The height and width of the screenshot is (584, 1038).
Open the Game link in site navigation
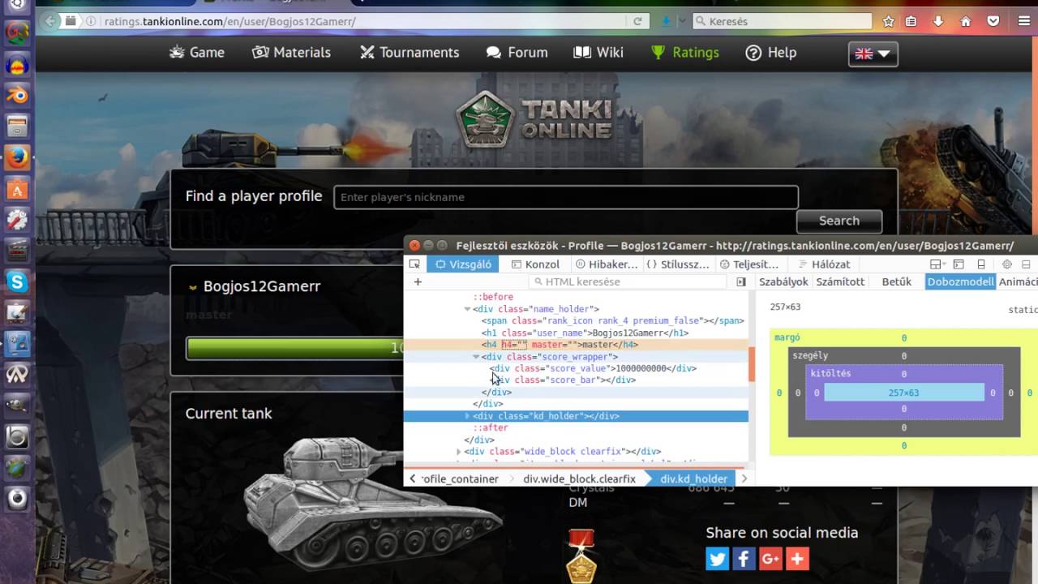tap(197, 52)
